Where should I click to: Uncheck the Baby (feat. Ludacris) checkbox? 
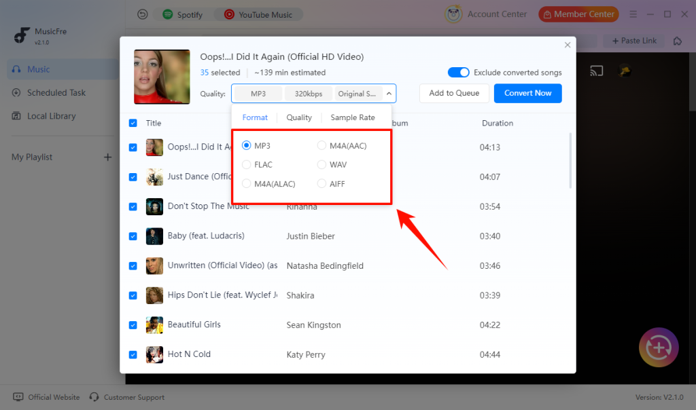click(133, 236)
